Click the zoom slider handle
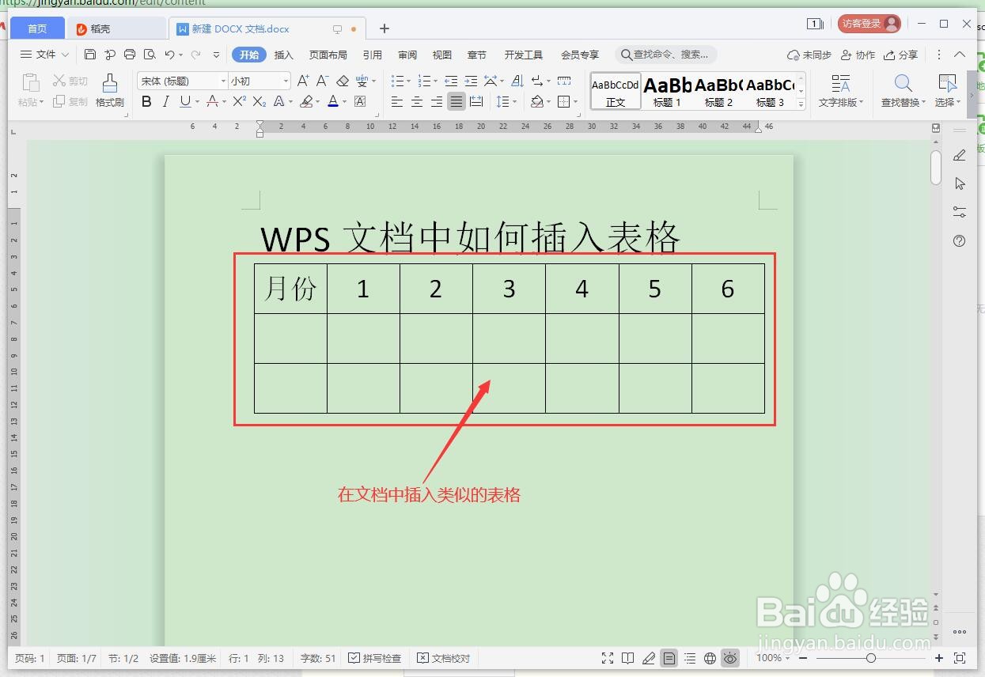Image resolution: width=985 pixels, height=677 pixels. point(870,658)
